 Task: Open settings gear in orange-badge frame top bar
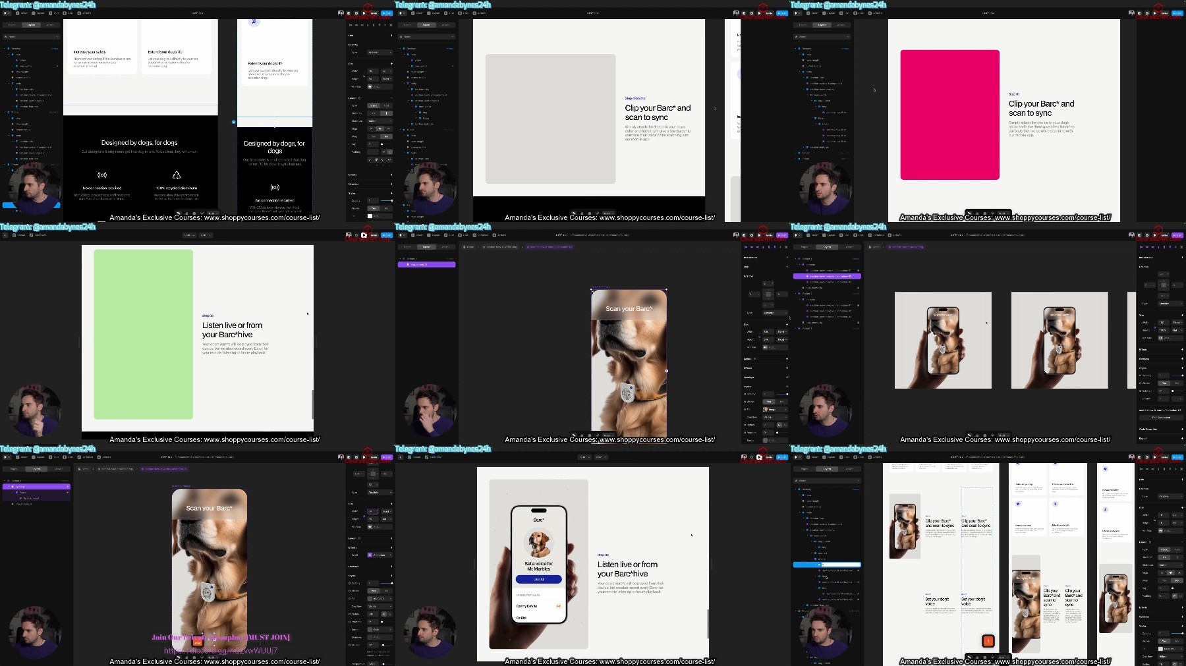pos(1146,457)
